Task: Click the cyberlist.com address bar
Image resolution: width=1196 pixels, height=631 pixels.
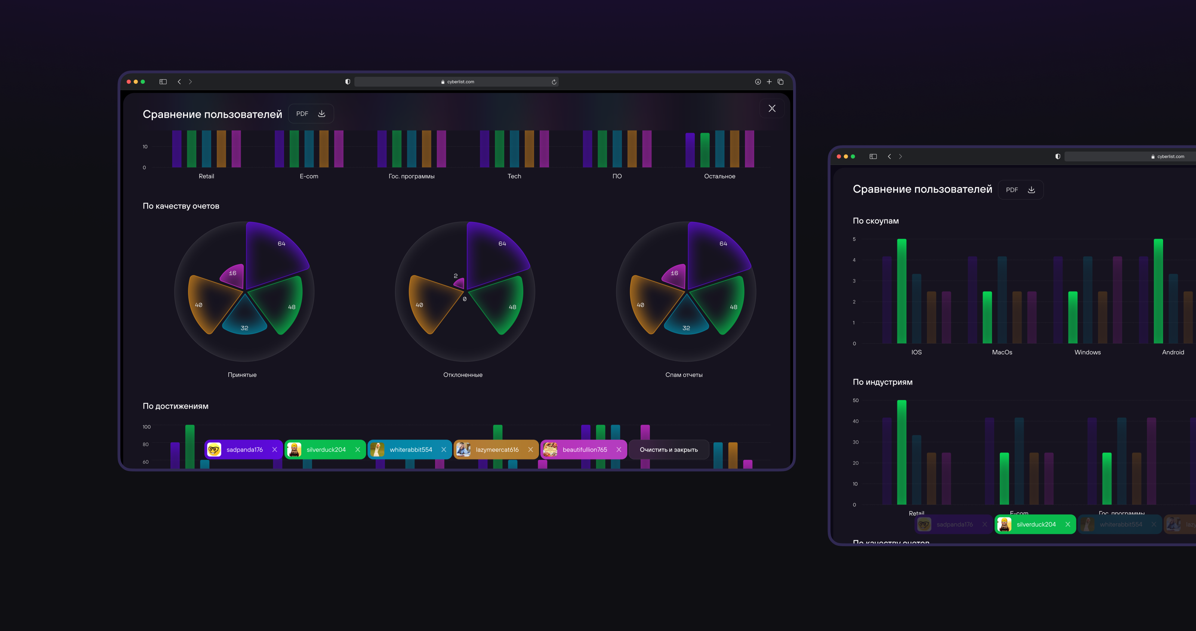Action: [457, 82]
